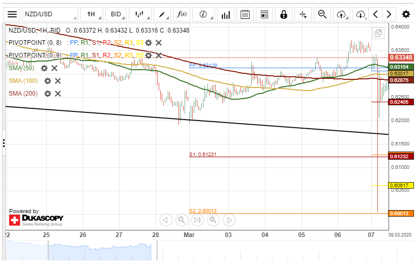This screenshot has width=416, height=265.
Task: Open SMA (200) settings gear
Action: [x=47, y=94]
